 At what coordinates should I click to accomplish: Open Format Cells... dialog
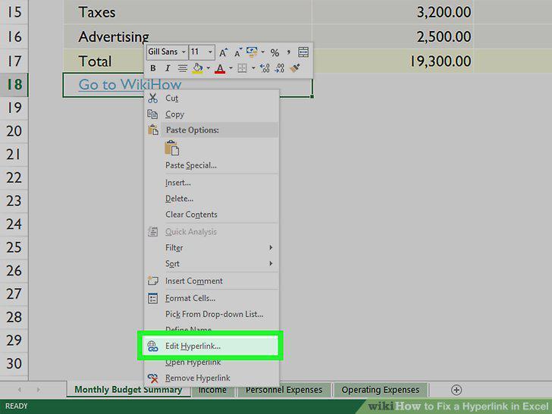pos(212,298)
